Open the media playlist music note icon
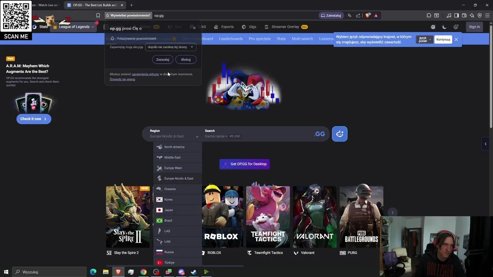 [x=449, y=15]
